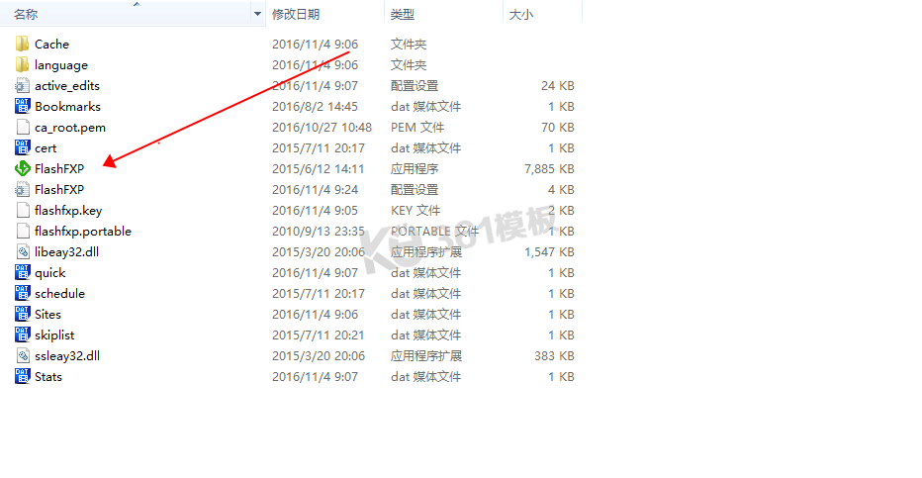Click the 24 KB size value
Image resolution: width=922 pixels, height=478 pixels.
(x=557, y=86)
